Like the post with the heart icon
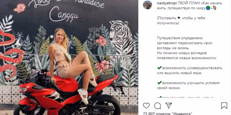 pos(146,106)
